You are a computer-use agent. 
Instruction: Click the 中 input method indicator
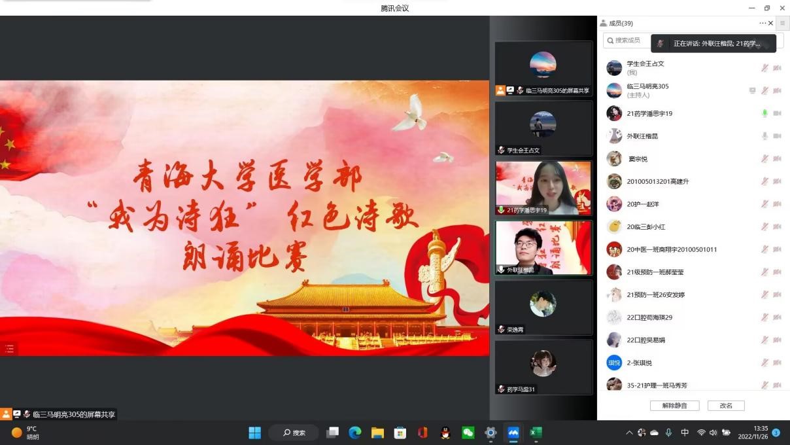pyautogui.click(x=685, y=433)
